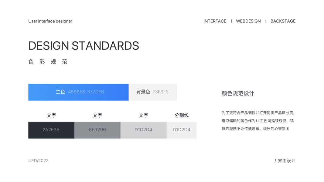Viewport: 324px width, 182px height.
Task: Click the 颜色规范设计 heading
Action: pos(238,93)
